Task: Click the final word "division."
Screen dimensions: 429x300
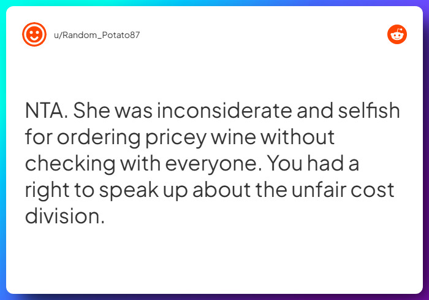Action: pyautogui.click(x=65, y=217)
